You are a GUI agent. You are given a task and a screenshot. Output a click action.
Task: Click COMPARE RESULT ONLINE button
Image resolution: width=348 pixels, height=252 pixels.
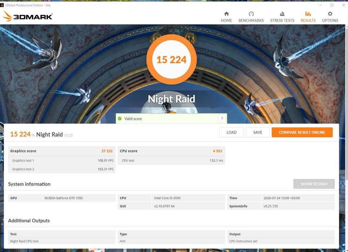[302, 132]
